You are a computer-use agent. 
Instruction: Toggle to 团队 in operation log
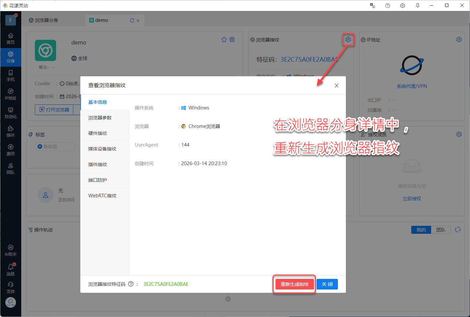[x=441, y=230]
